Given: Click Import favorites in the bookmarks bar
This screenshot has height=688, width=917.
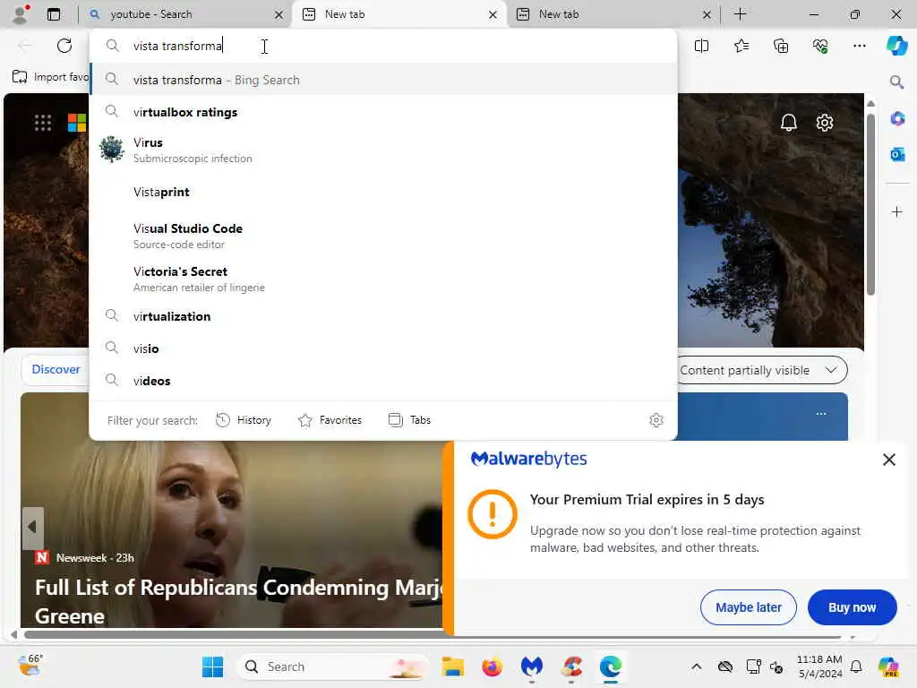Looking at the screenshot, I should click(51, 77).
